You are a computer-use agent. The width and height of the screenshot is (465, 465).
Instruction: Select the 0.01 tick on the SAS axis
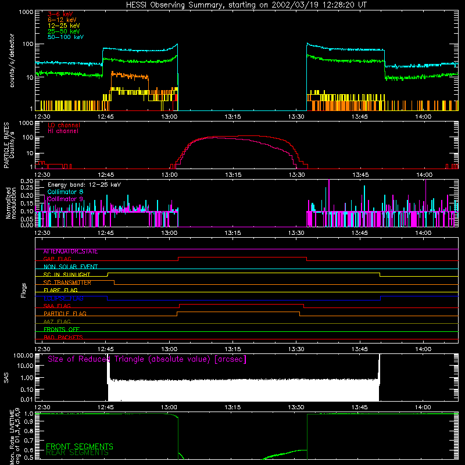click(27, 399)
